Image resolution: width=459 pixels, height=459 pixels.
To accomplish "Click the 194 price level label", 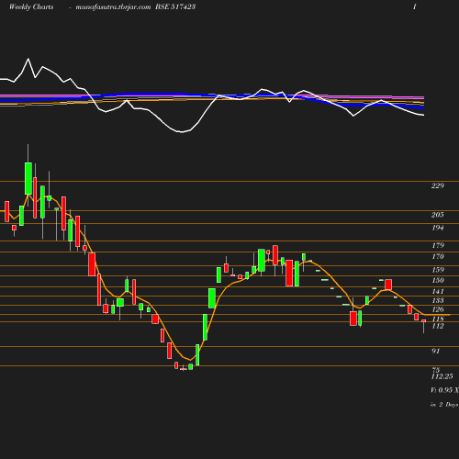I will tap(438, 228).
